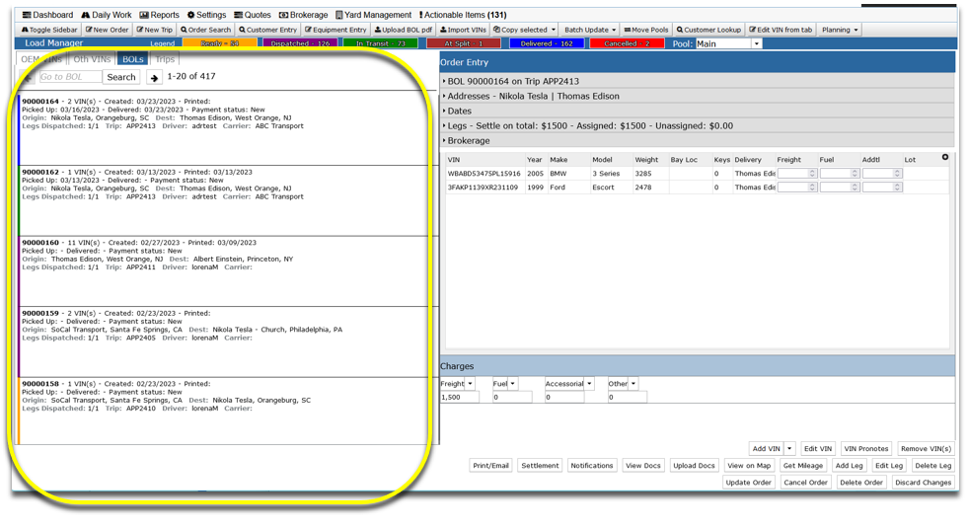
Task: Click the Cancel Order button
Action: coord(805,483)
